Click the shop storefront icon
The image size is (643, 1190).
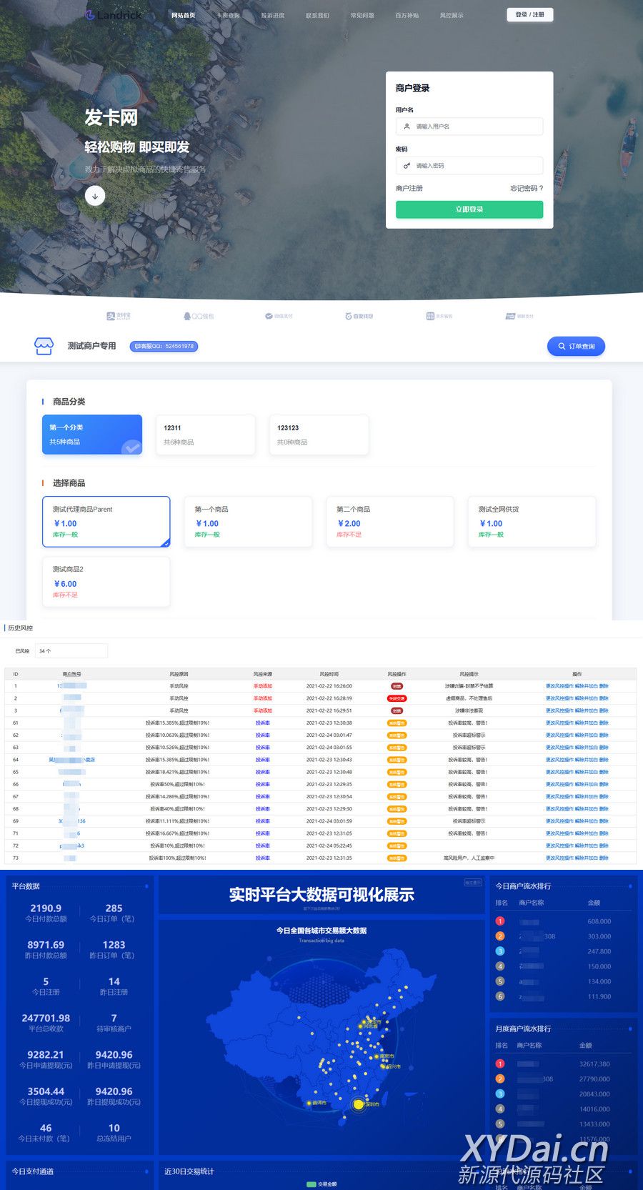pyautogui.click(x=44, y=347)
